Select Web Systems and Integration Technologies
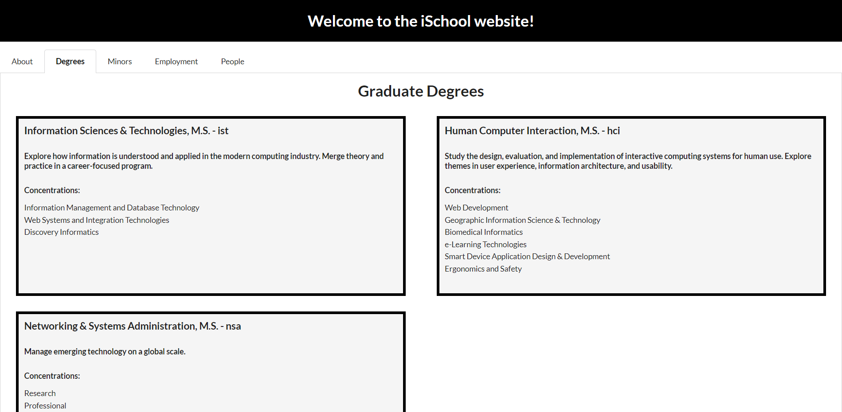This screenshot has width=842, height=412. pyautogui.click(x=97, y=220)
